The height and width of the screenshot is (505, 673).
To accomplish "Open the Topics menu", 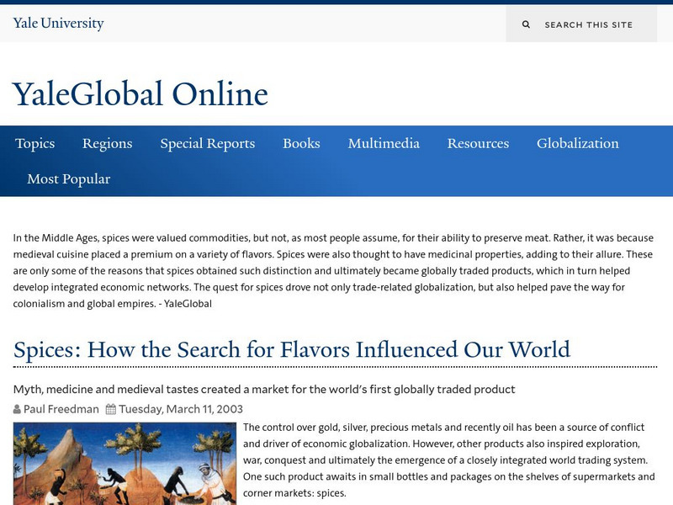I will [34, 143].
